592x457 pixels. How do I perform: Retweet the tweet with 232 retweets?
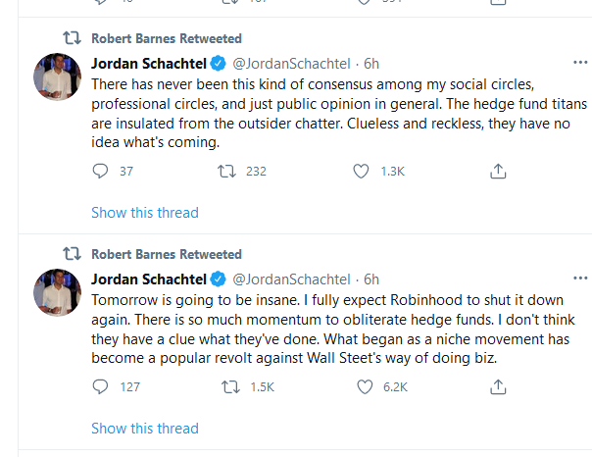tap(224, 172)
